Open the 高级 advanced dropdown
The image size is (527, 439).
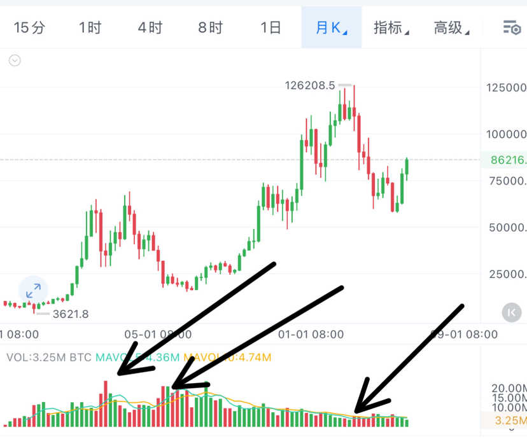(x=451, y=27)
